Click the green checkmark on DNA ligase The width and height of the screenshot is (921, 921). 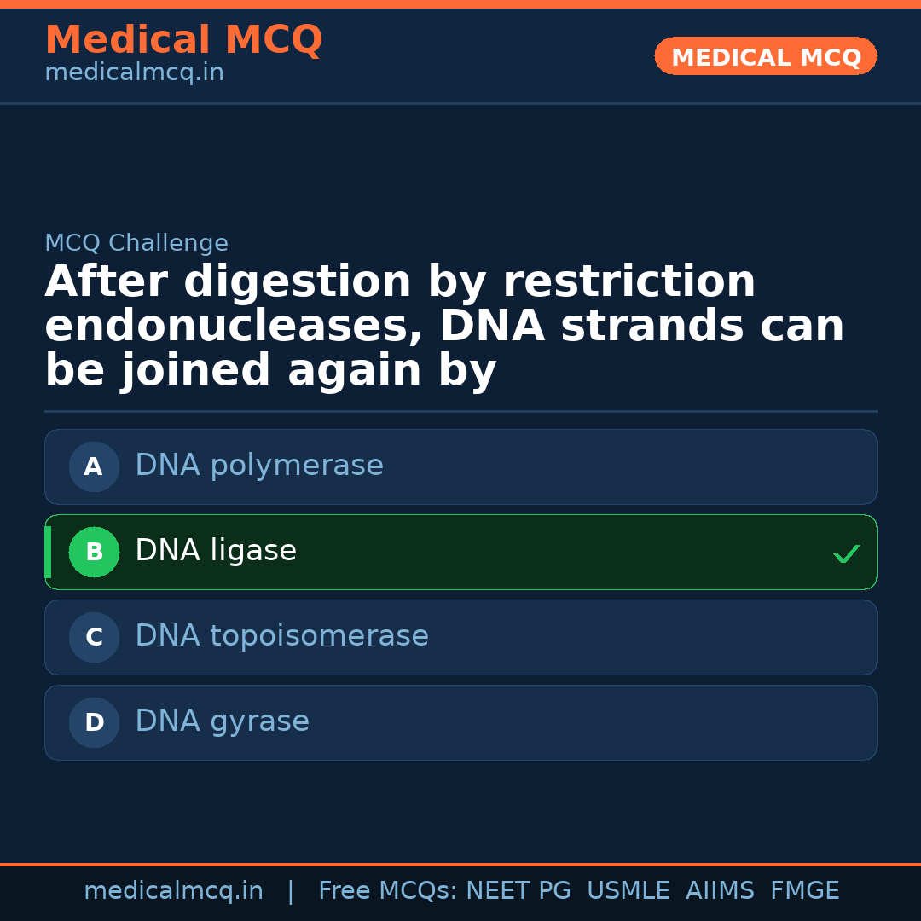pos(847,553)
